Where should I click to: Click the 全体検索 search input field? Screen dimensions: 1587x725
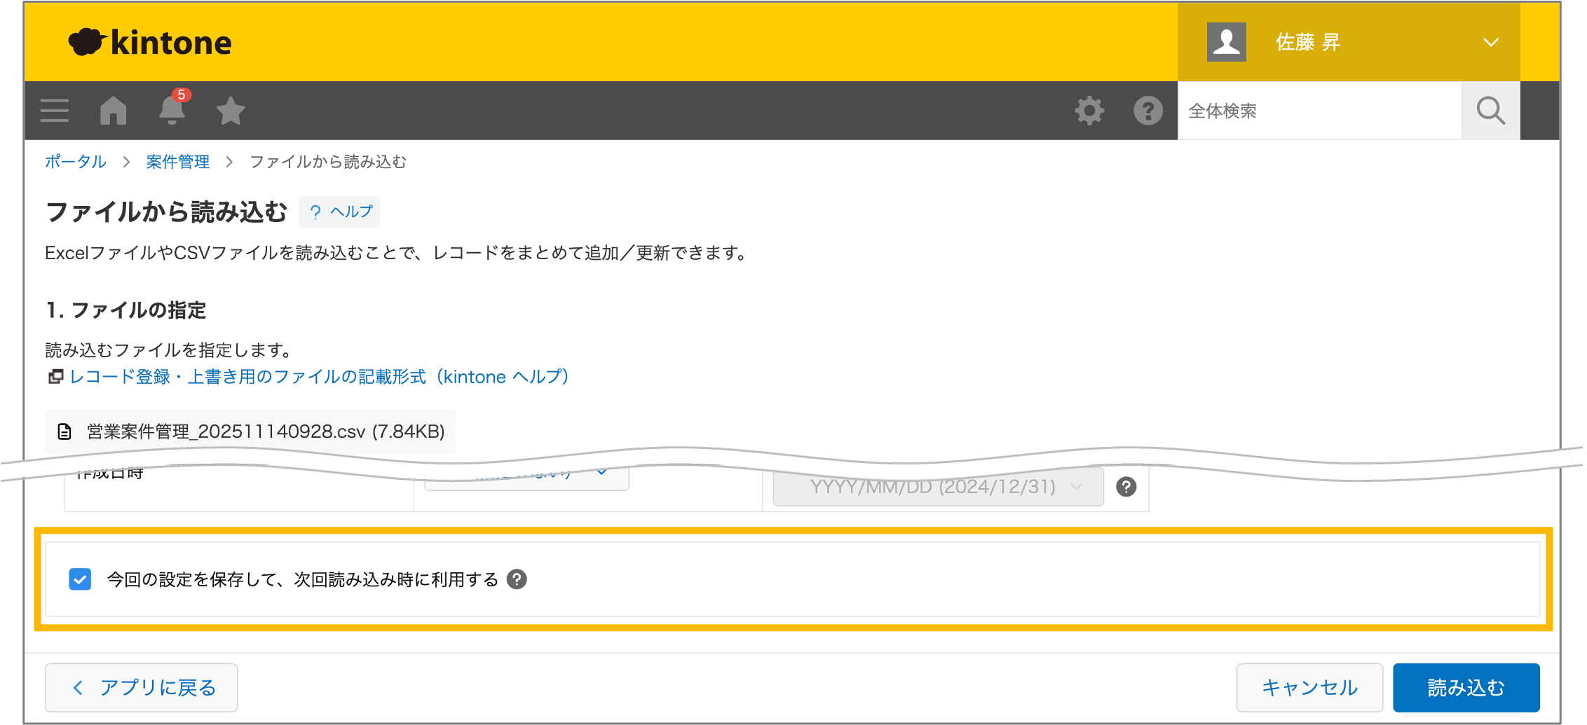pos(1319,111)
